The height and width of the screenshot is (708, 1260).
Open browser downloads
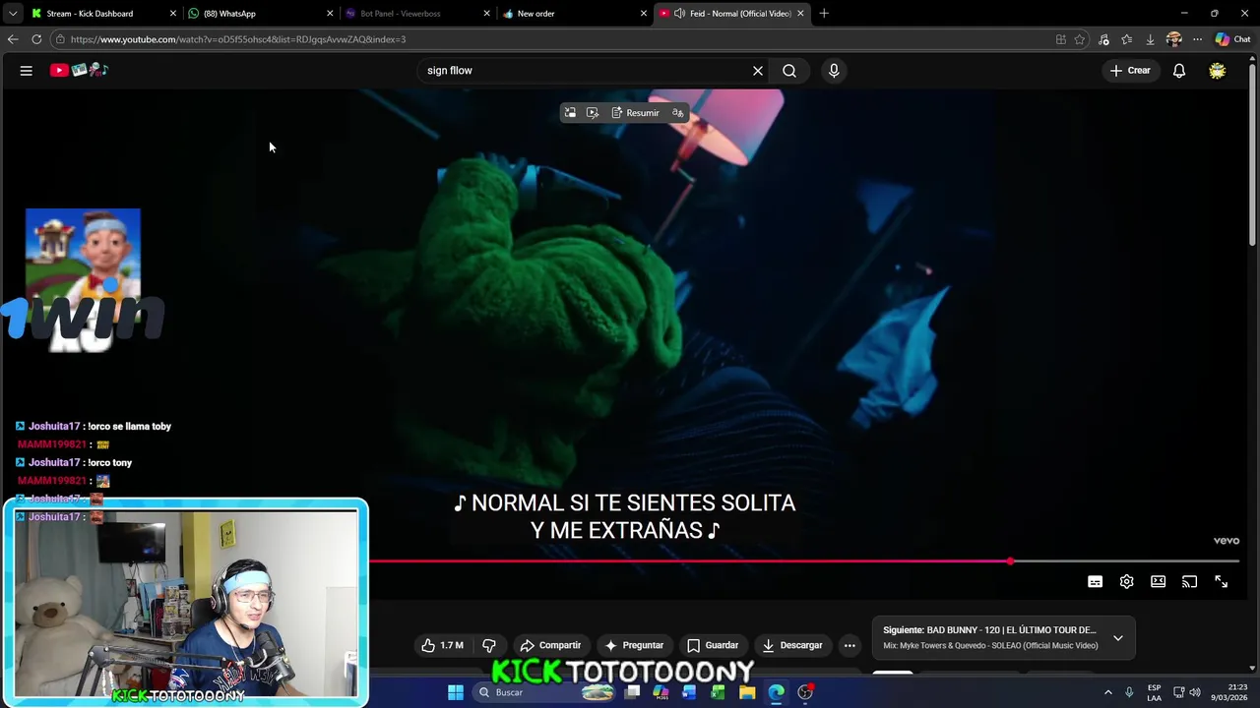pyautogui.click(x=1150, y=39)
